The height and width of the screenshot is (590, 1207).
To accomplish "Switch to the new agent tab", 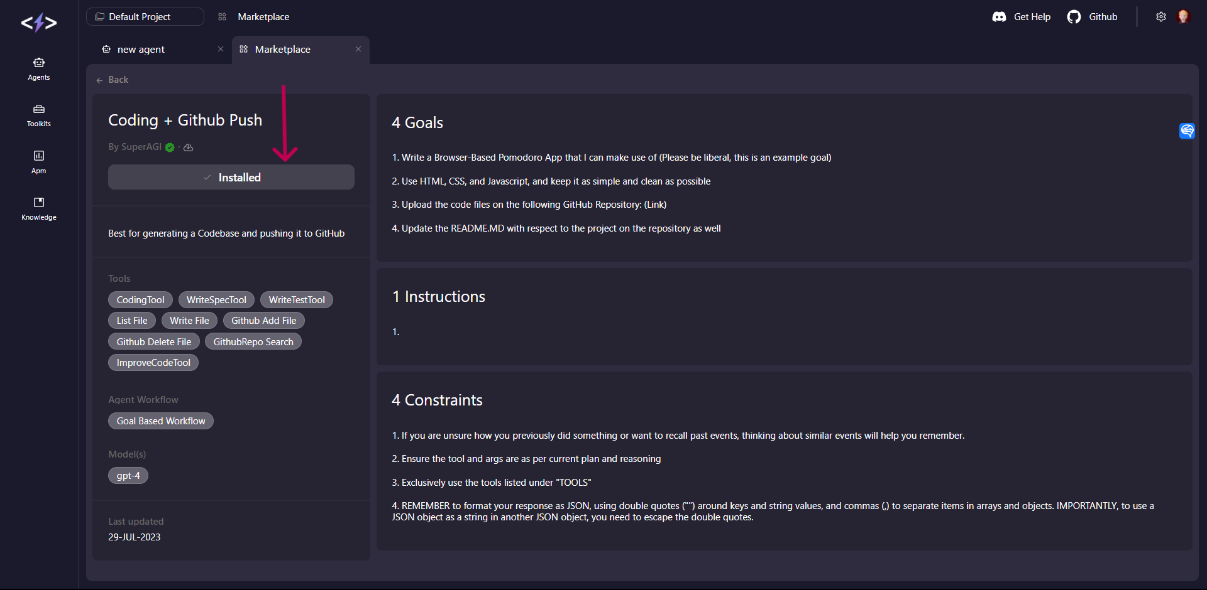I will 141,50.
